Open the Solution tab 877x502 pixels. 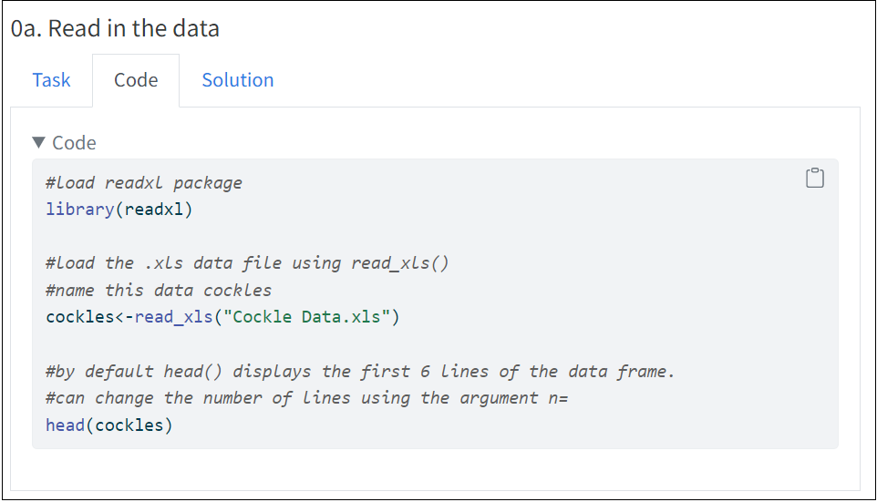point(238,80)
